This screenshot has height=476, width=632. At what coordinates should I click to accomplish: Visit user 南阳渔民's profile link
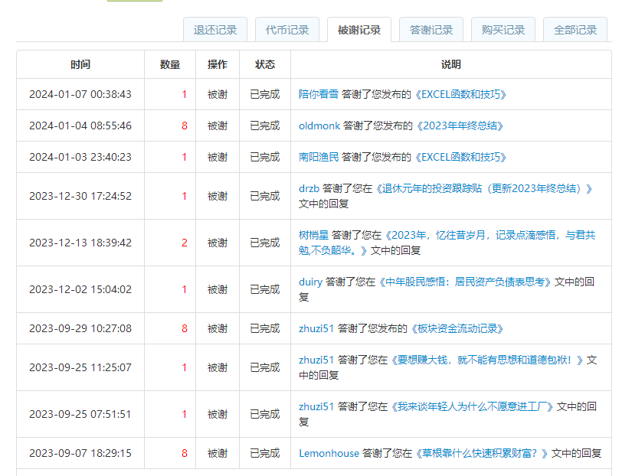pos(319,158)
